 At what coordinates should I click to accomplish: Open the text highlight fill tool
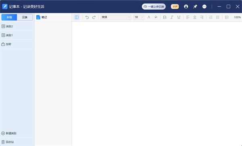coord(156,17)
